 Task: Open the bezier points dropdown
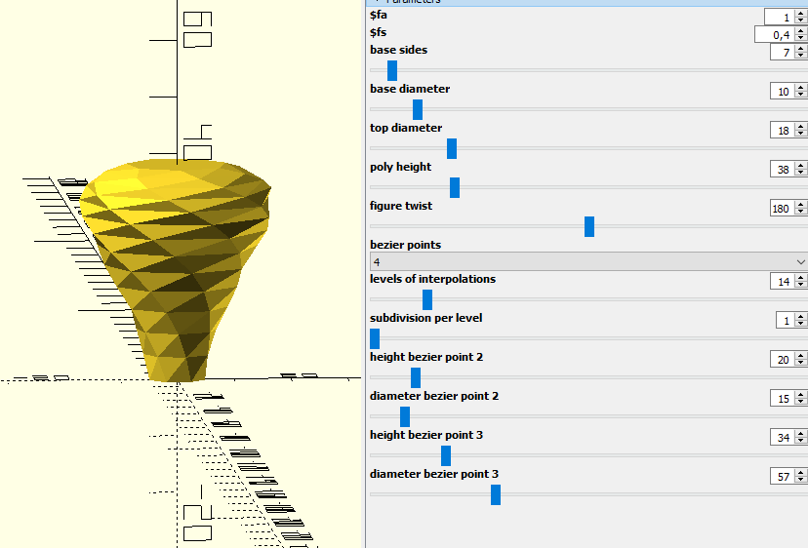pyautogui.click(x=588, y=261)
